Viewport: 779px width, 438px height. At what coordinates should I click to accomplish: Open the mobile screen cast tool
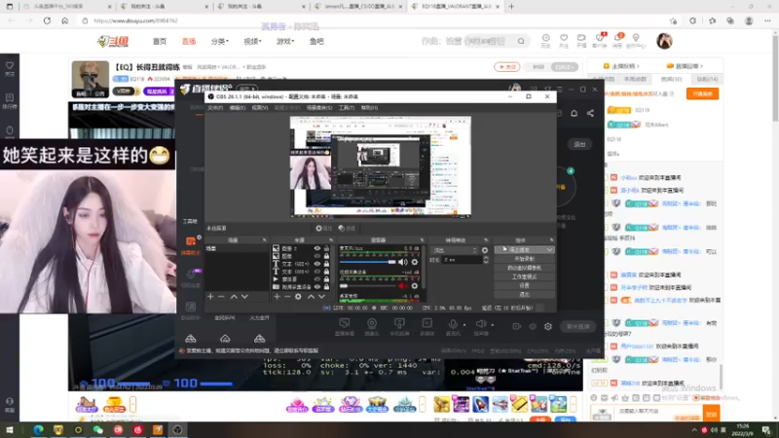399,326
